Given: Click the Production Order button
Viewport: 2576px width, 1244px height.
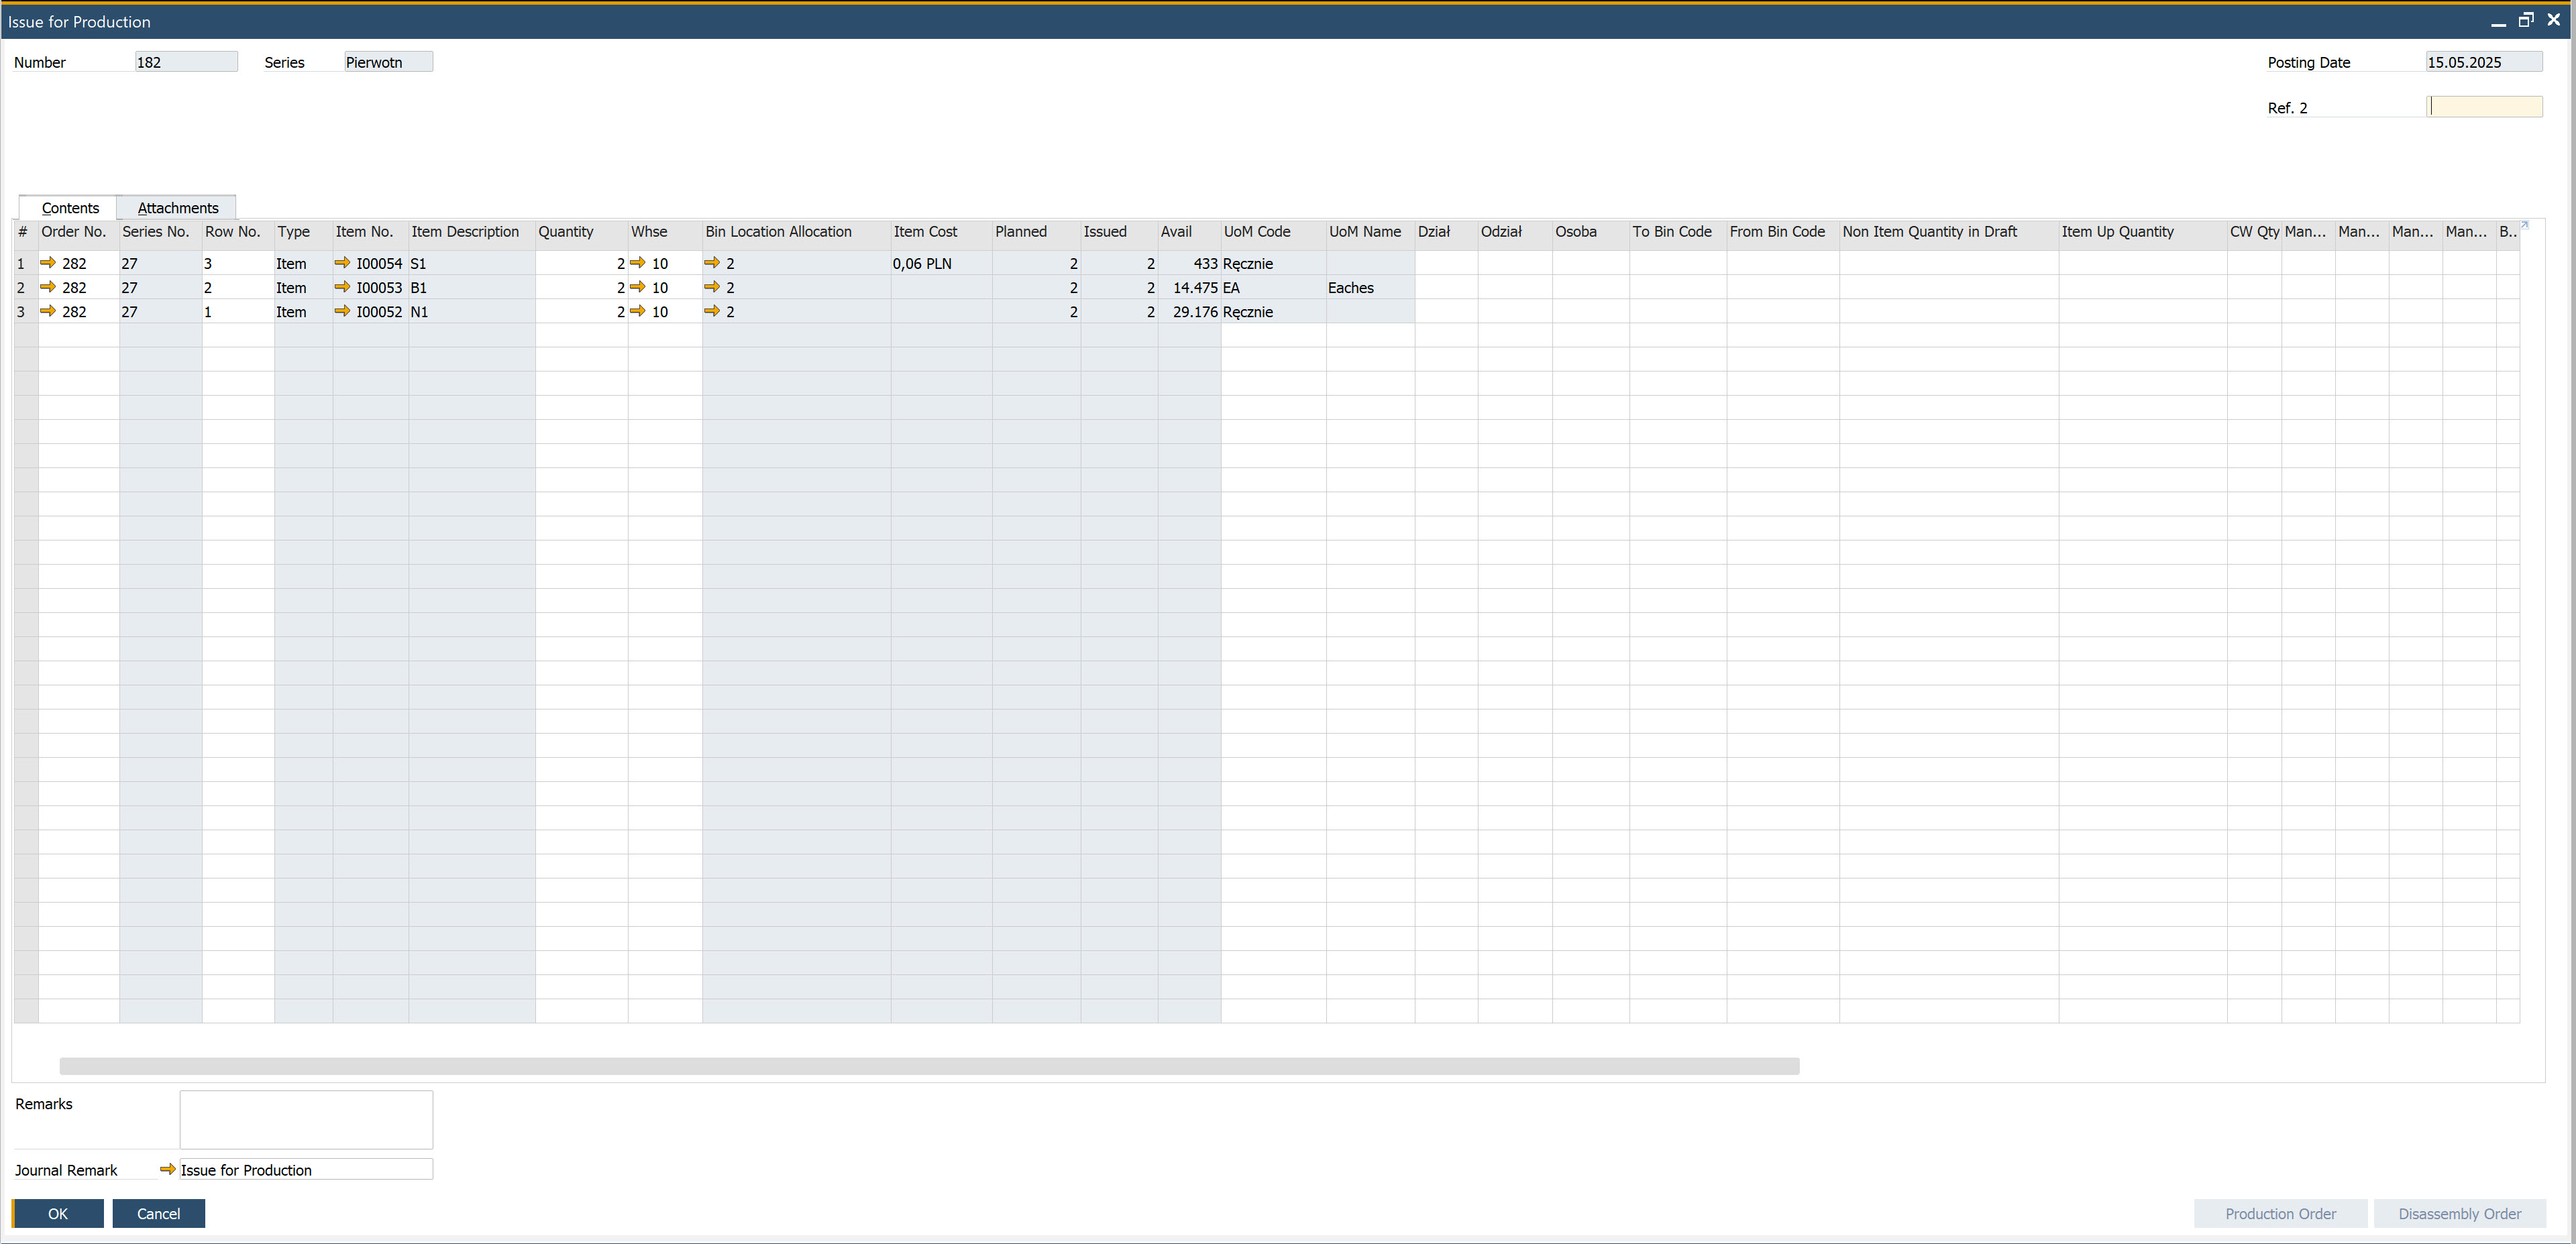Looking at the screenshot, I should 2280,1213.
